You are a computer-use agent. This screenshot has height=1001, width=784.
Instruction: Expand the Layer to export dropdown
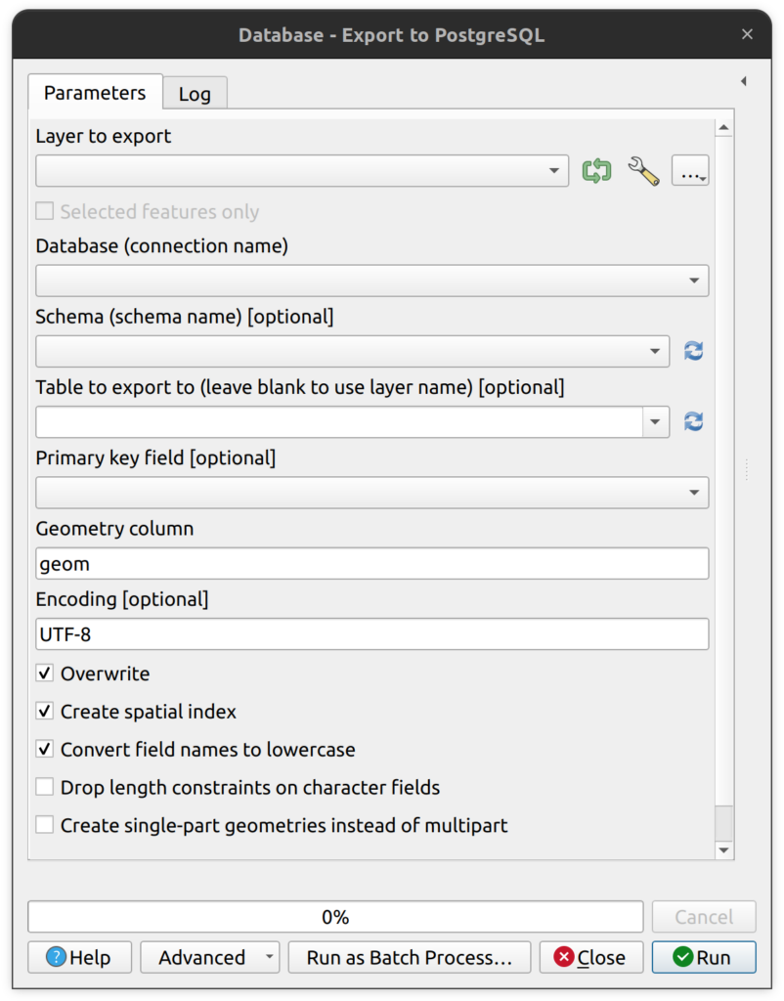[302, 171]
